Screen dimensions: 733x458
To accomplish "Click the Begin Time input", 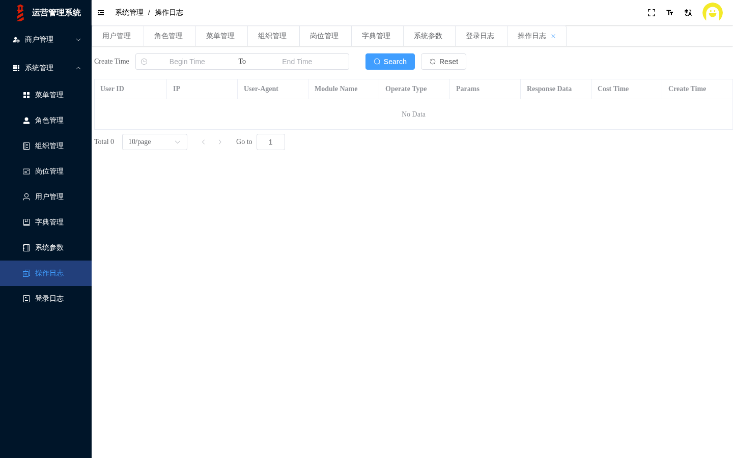I will (x=187, y=62).
